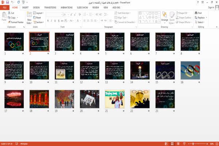The width and height of the screenshot is (219, 146).
Task: Click the Save icon in quick access toolbar
Action: click(x=8, y=2)
